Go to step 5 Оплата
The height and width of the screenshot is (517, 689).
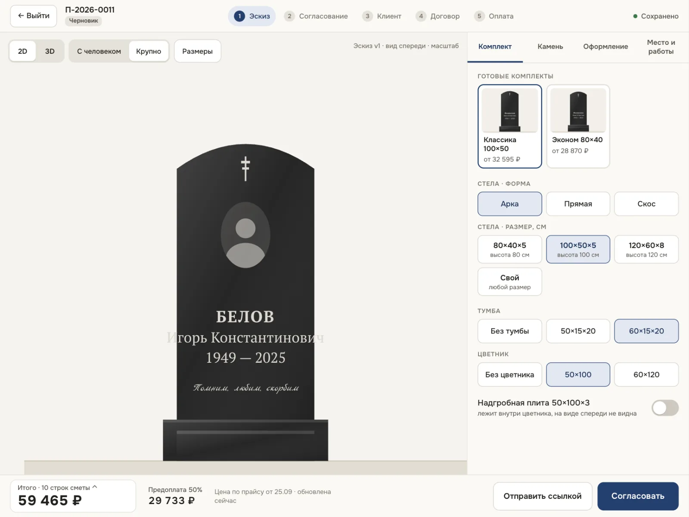[493, 16]
